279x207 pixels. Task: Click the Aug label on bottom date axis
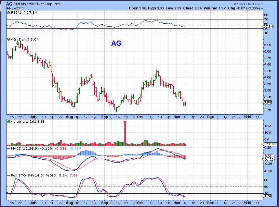pos(69,203)
